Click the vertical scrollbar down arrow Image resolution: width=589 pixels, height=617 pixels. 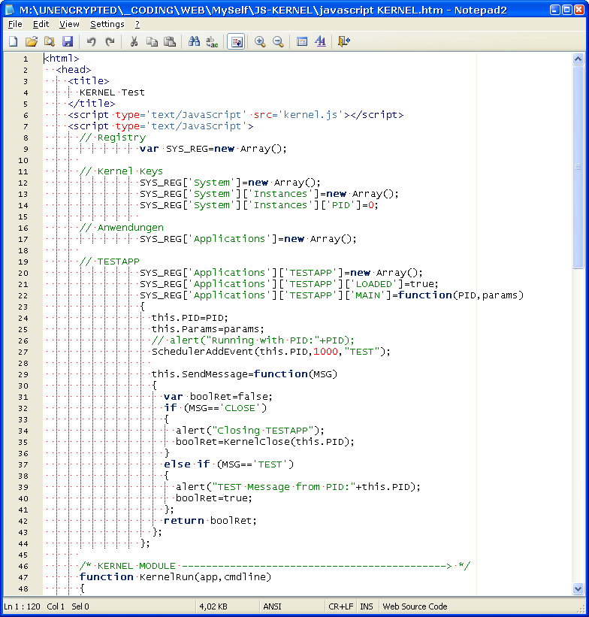tap(578, 588)
